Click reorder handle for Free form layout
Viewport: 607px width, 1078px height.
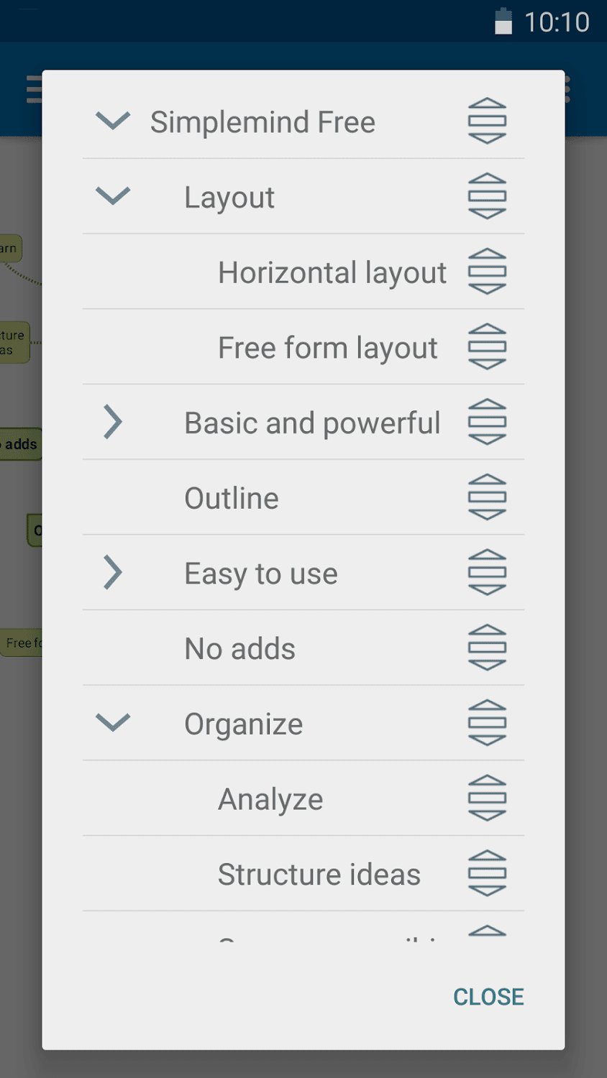point(487,346)
